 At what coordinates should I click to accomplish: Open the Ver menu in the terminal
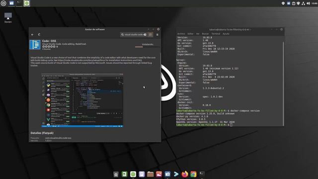click(198, 34)
